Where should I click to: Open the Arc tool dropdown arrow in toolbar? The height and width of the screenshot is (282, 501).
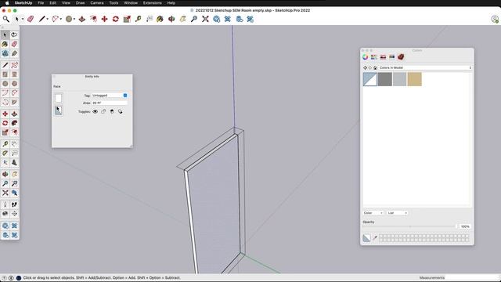click(x=61, y=19)
